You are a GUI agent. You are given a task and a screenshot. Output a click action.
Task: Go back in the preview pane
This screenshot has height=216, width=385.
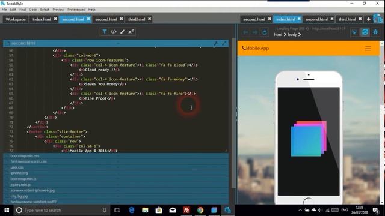coord(245,32)
